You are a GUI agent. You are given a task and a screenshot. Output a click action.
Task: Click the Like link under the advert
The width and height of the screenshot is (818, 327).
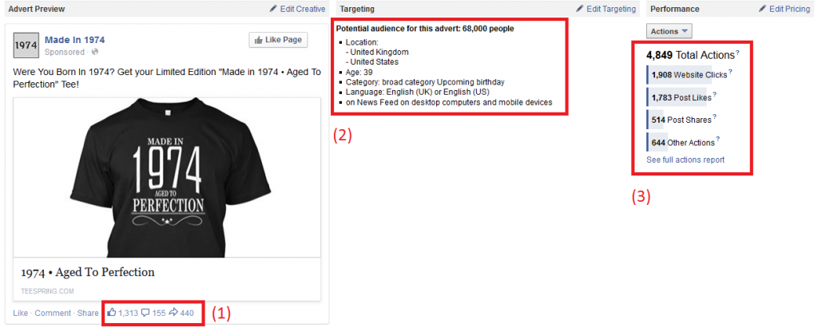(20, 313)
